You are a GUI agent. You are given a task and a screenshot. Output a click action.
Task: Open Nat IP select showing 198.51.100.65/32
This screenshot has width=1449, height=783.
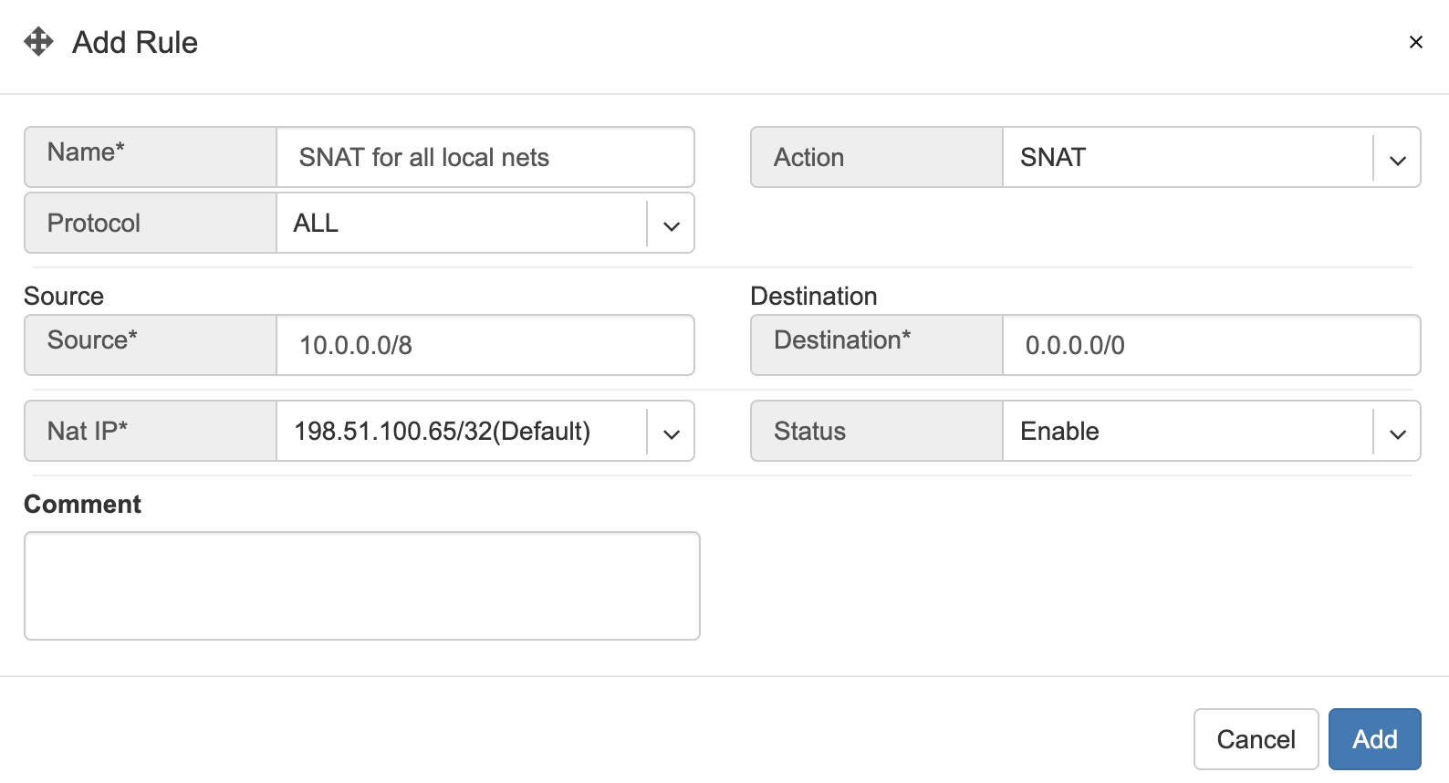click(x=461, y=432)
